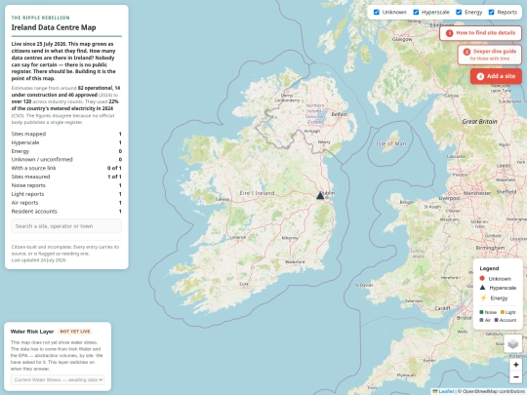Viewport: 527px width, 395px height.
Task: Click the Great Britain map label
Action: 479,122
